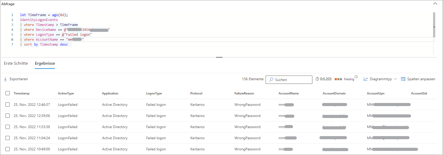Switch to the Erste Schritte tab
This screenshot has height=155, width=443.
16,63
